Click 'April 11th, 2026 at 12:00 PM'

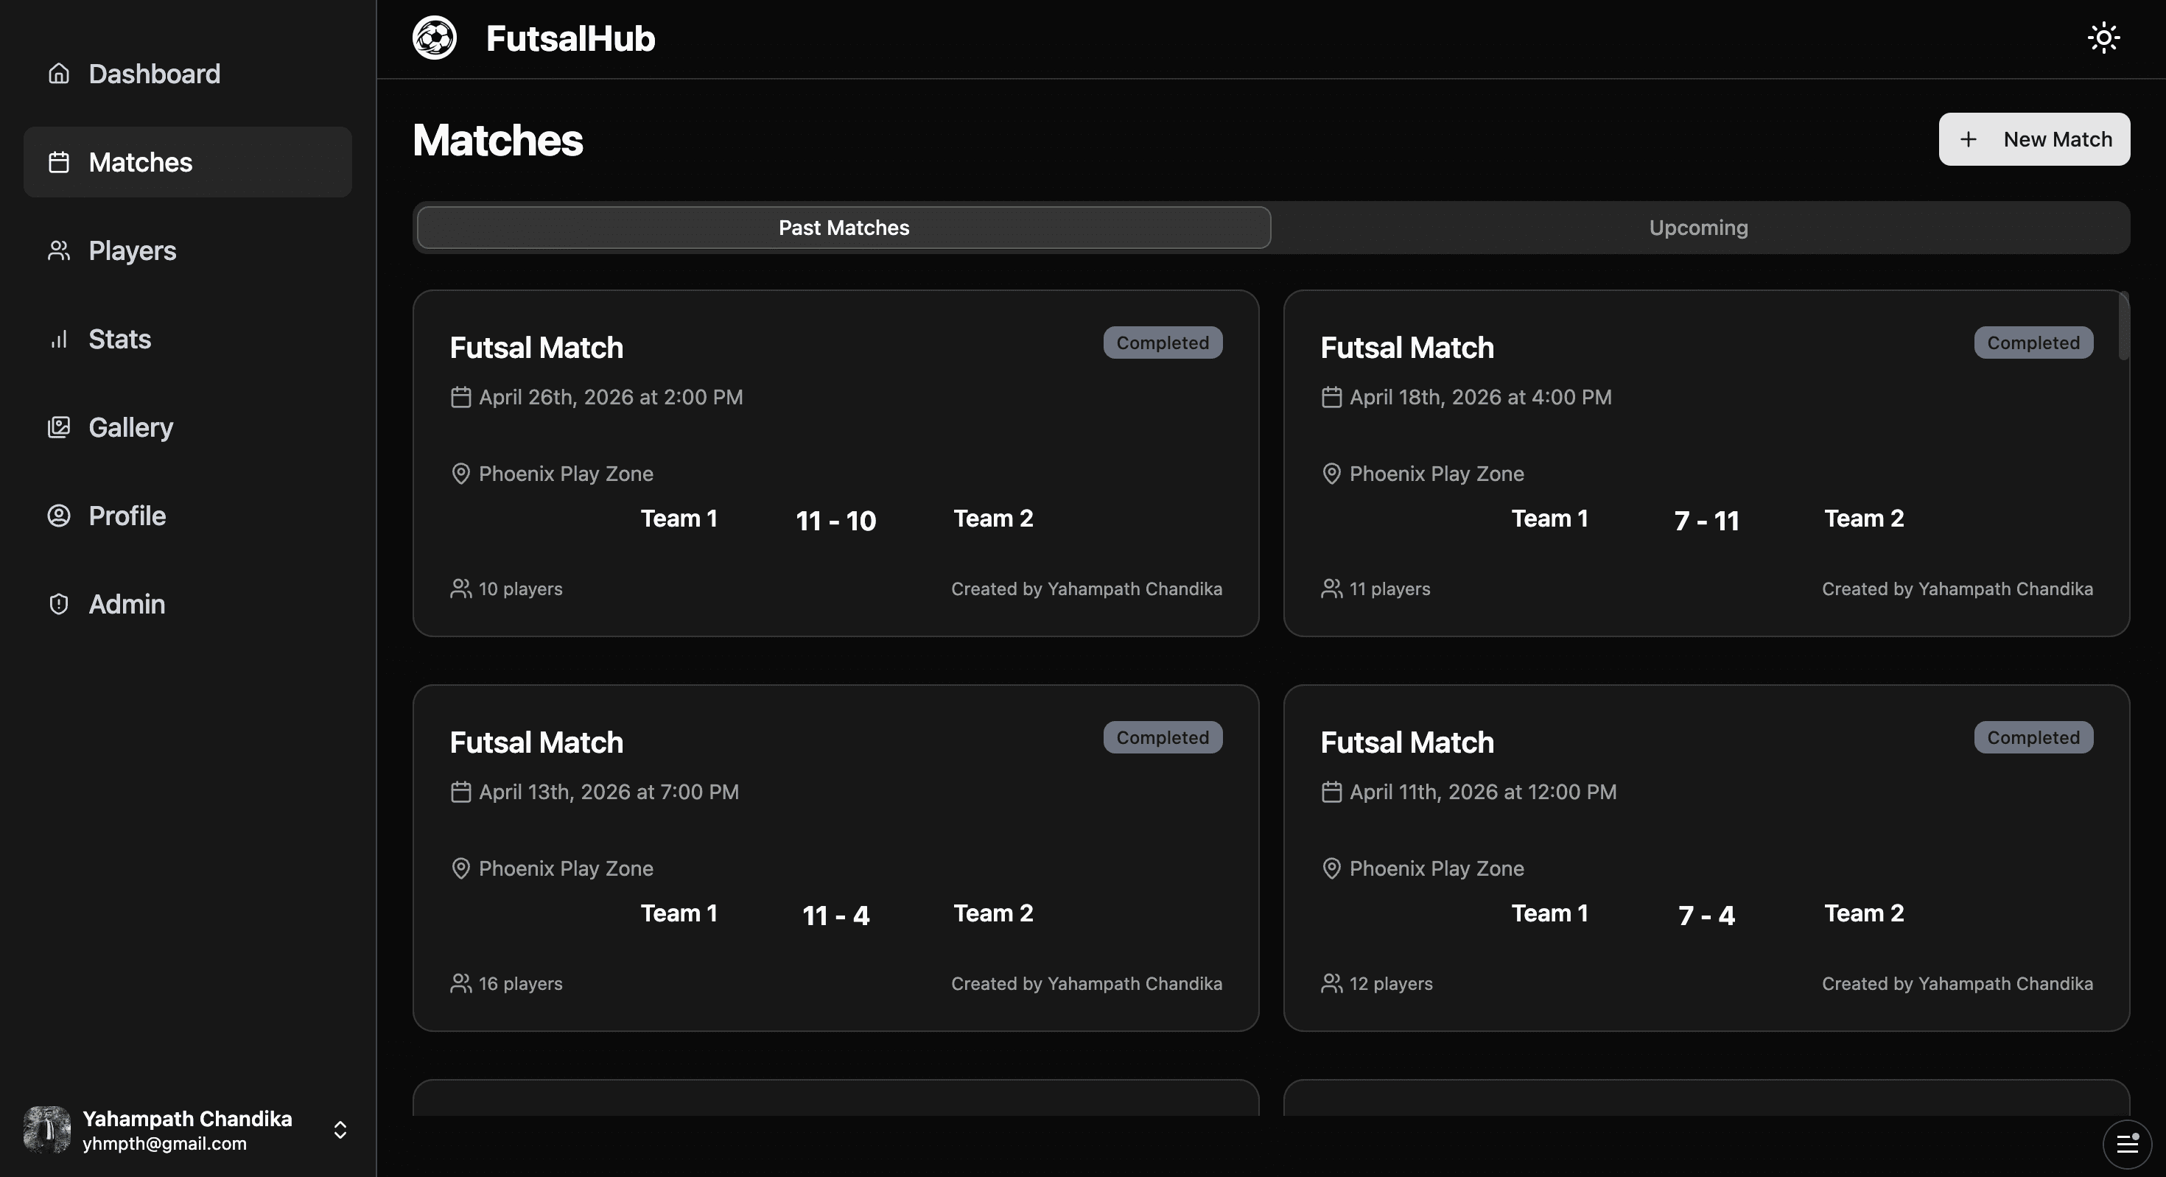tap(1482, 792)
